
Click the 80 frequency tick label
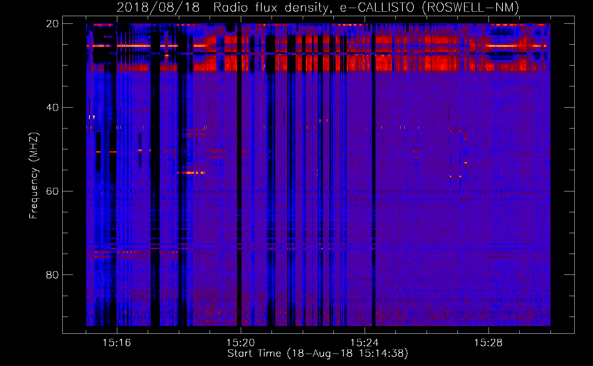point(52,275)
